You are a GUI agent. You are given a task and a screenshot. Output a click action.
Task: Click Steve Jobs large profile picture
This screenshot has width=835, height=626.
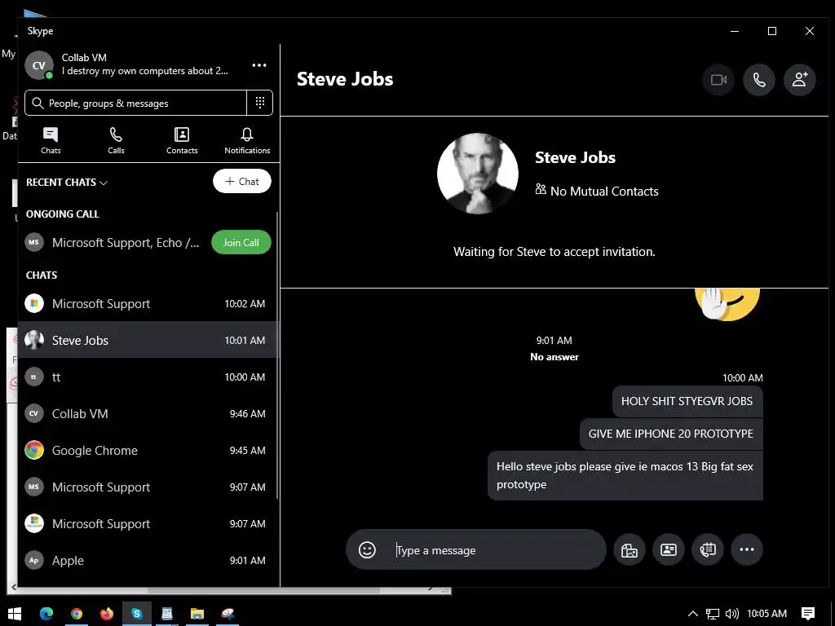click(478, 174)
